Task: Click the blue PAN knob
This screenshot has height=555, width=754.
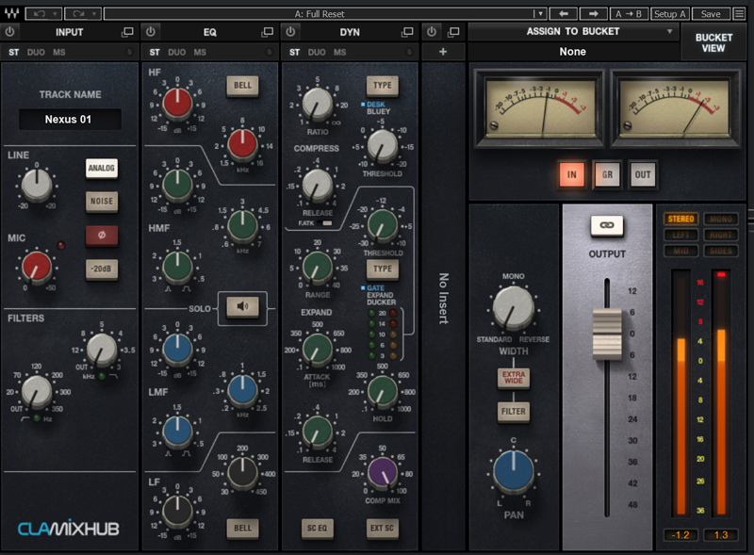Action: click(513, 472)
